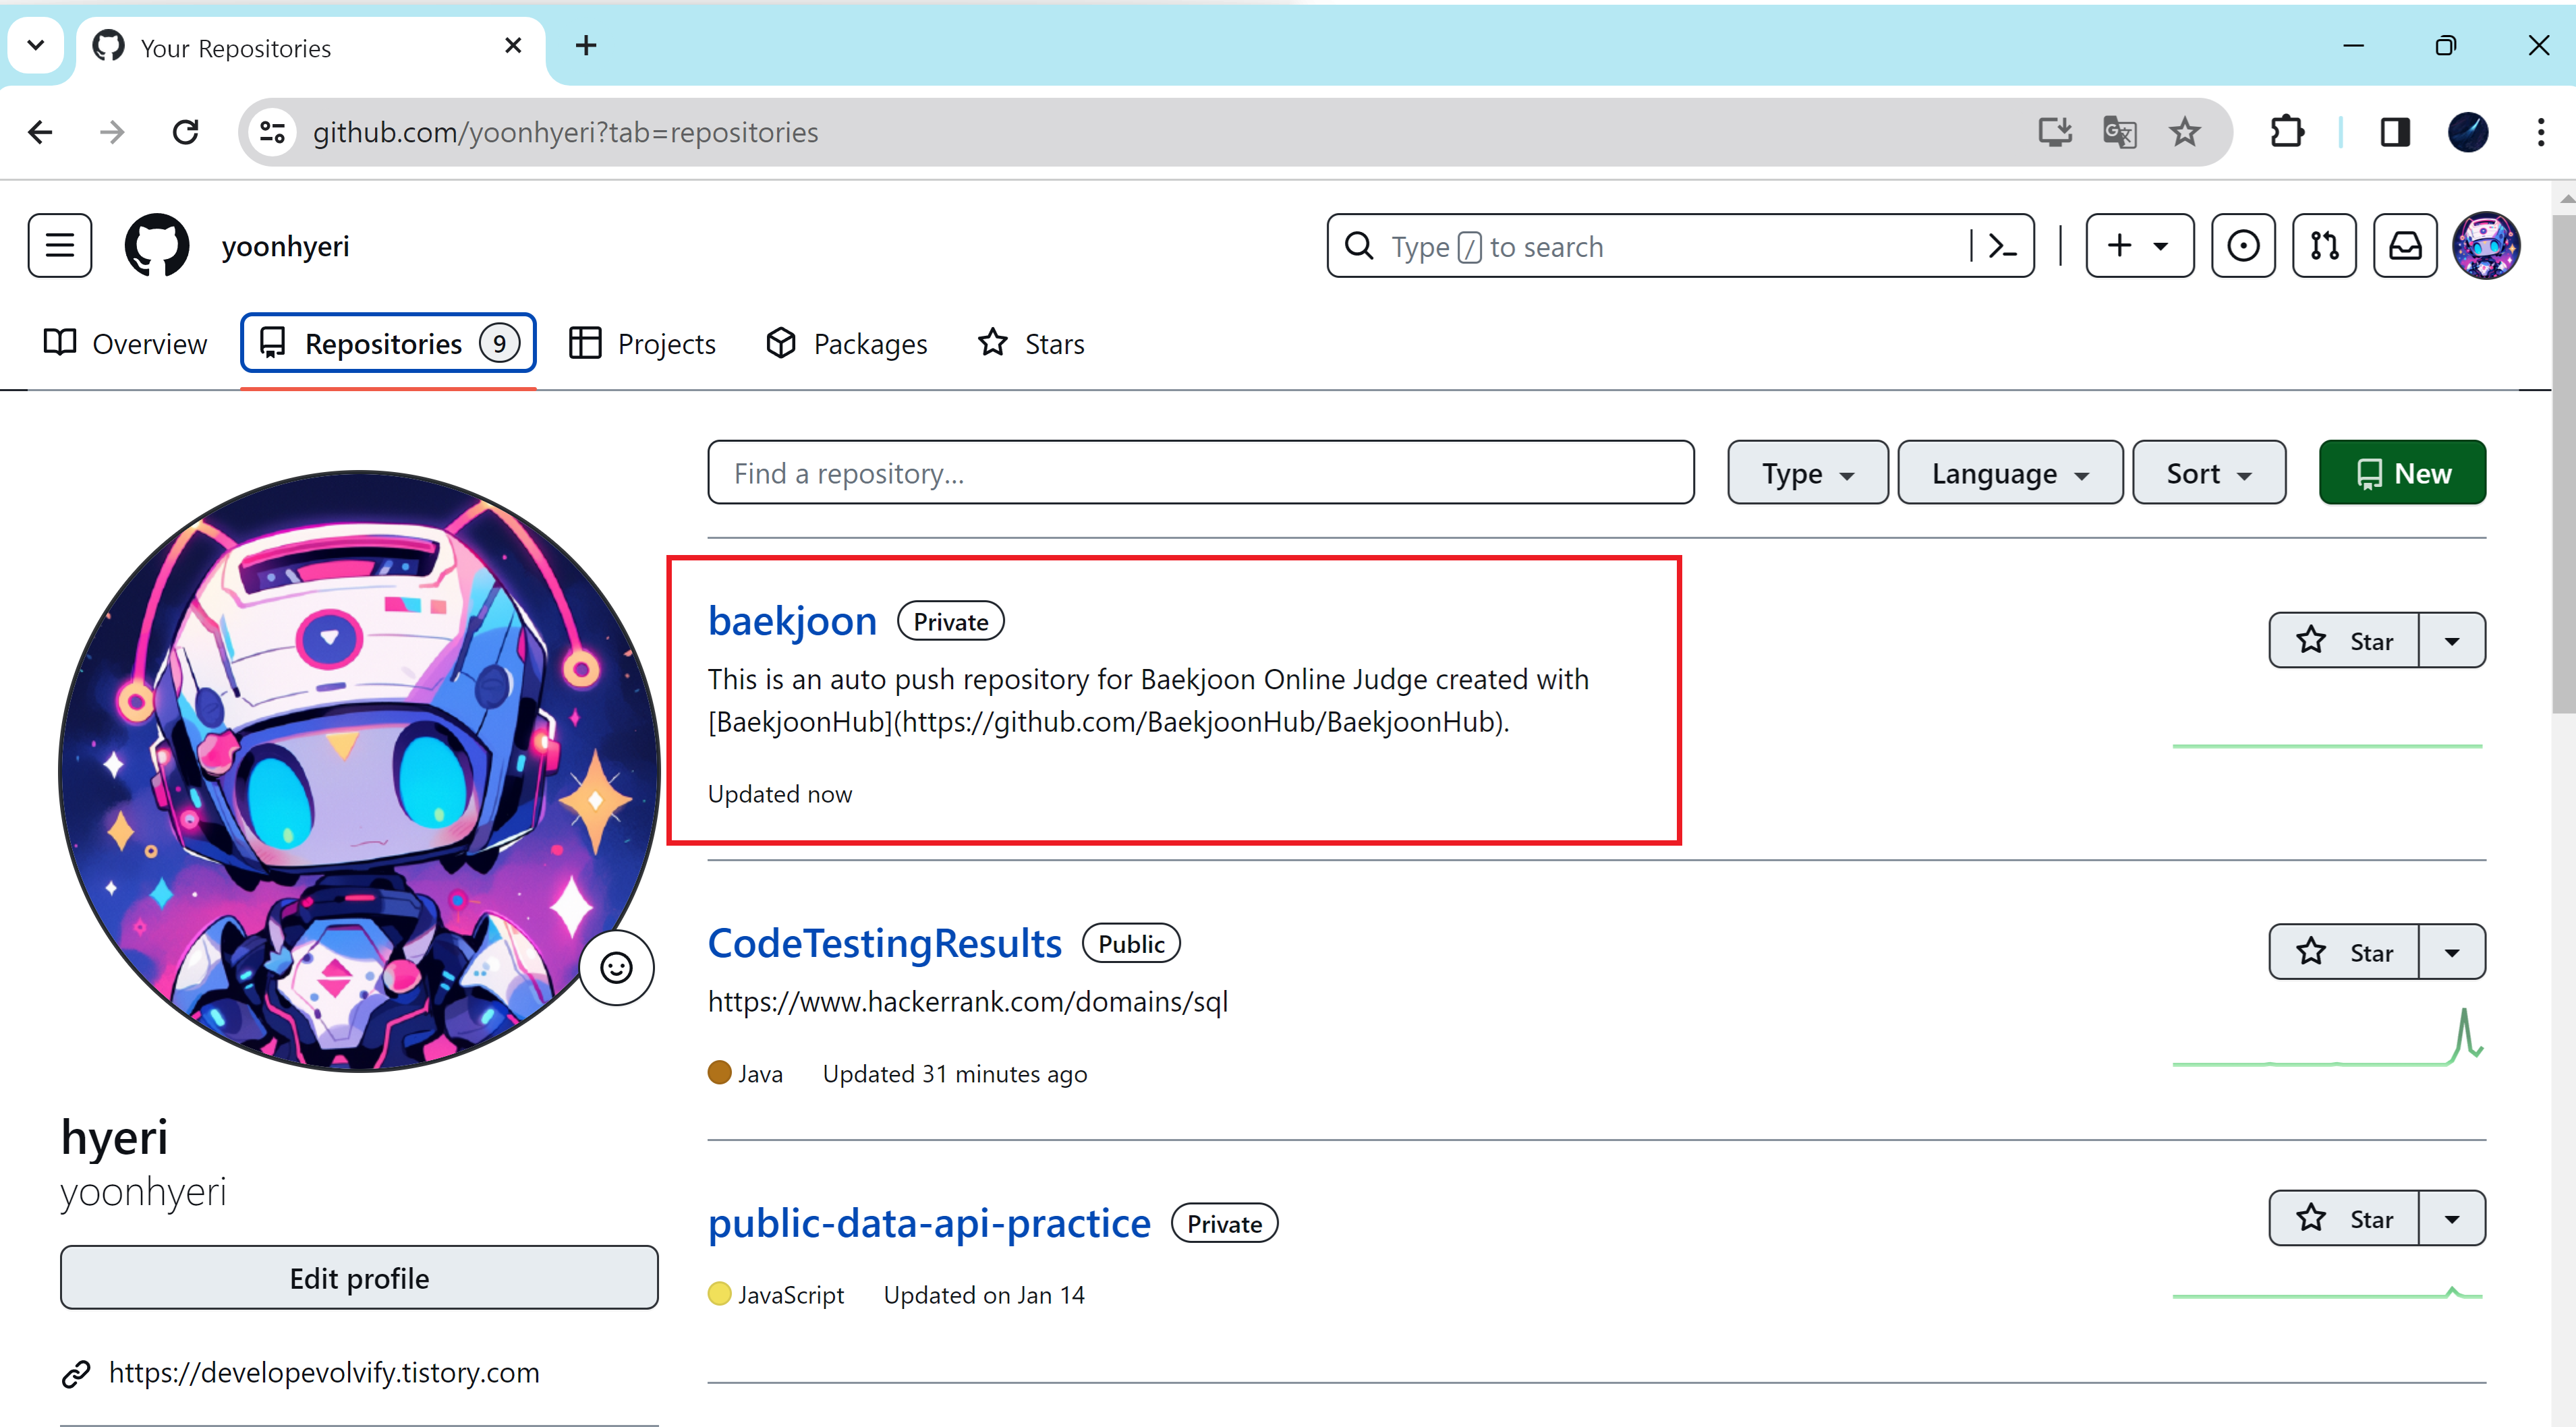2576x1427 pixels.
Task: Open the Issues icon in header
Action: click(2243, 246)
